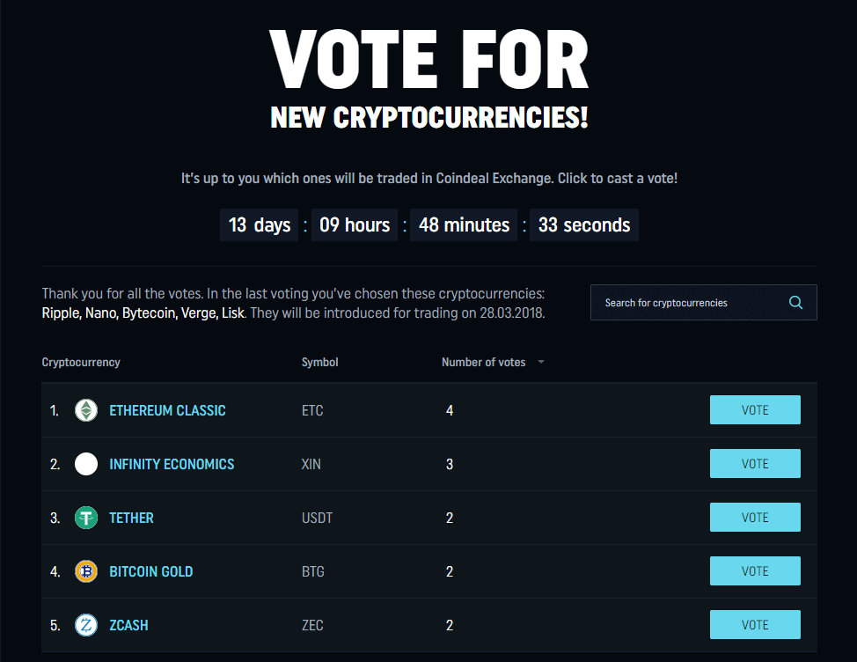Click the cryptocurrency search input field

686,302
